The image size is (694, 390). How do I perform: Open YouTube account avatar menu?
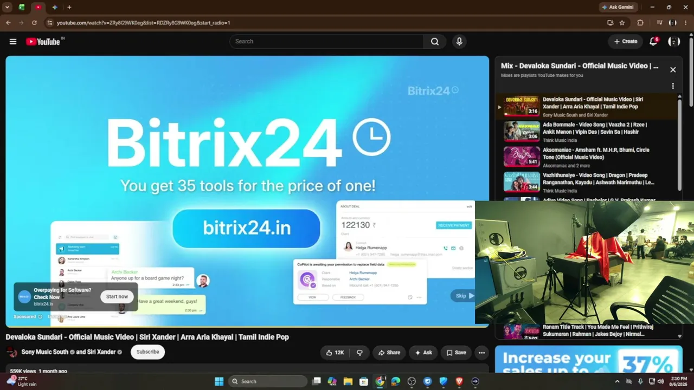[674, 42]
